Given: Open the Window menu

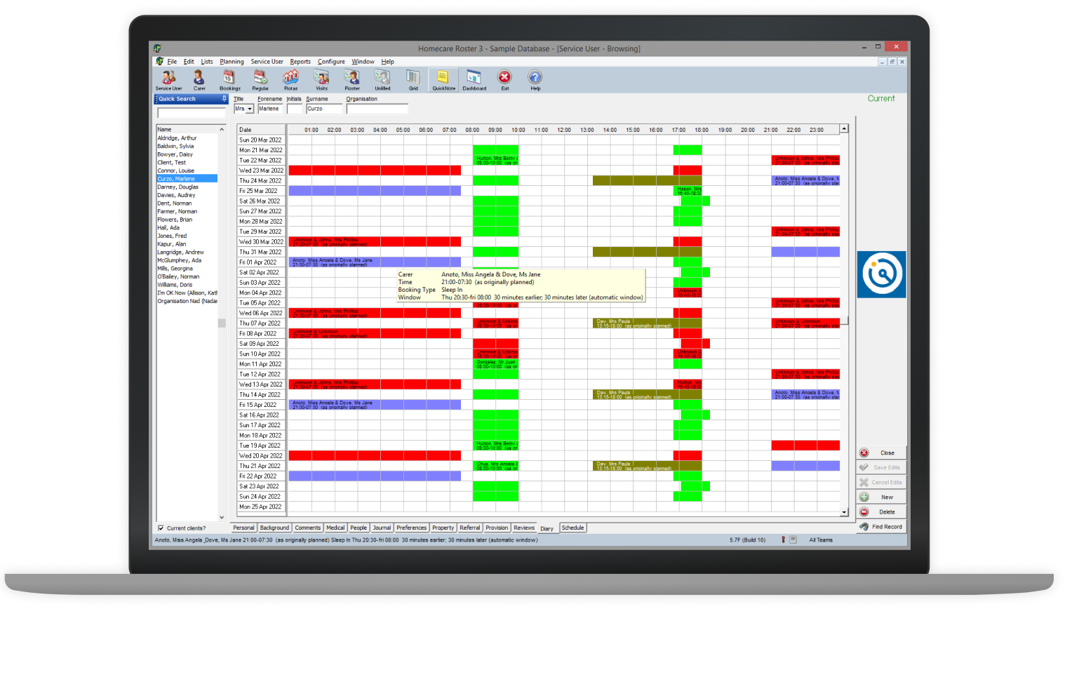Looking at the screenshot, I should coord(363,62).
